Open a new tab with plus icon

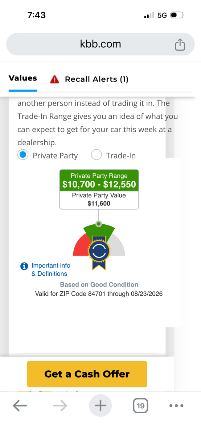coord(100,405)
